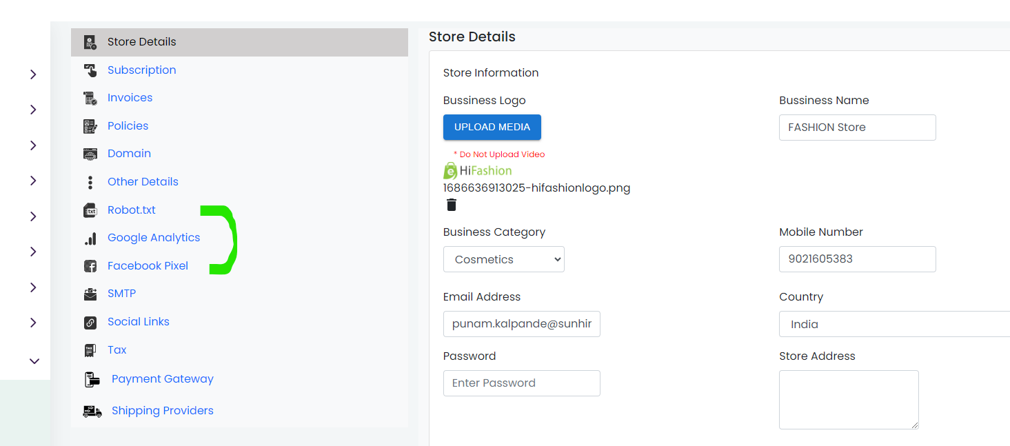Screen dimensions: 1010x446
Task: Click the Store Information heading text
Action: point(491,72)
